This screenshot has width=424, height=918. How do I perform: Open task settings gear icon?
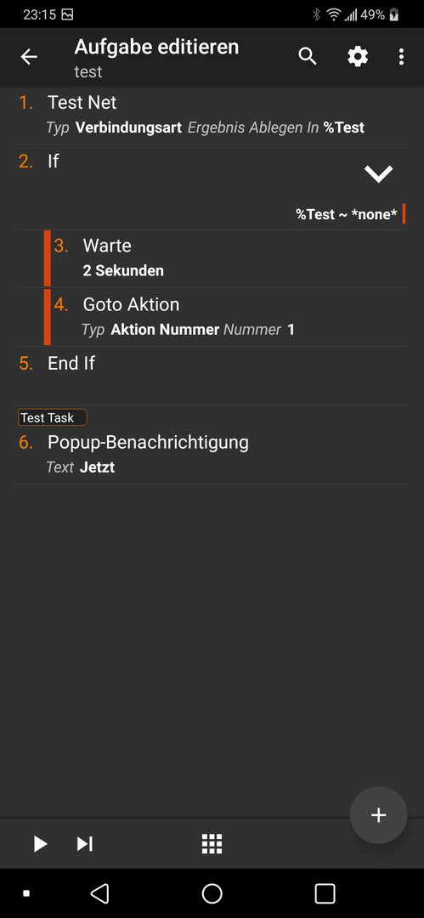click(358, 57)
